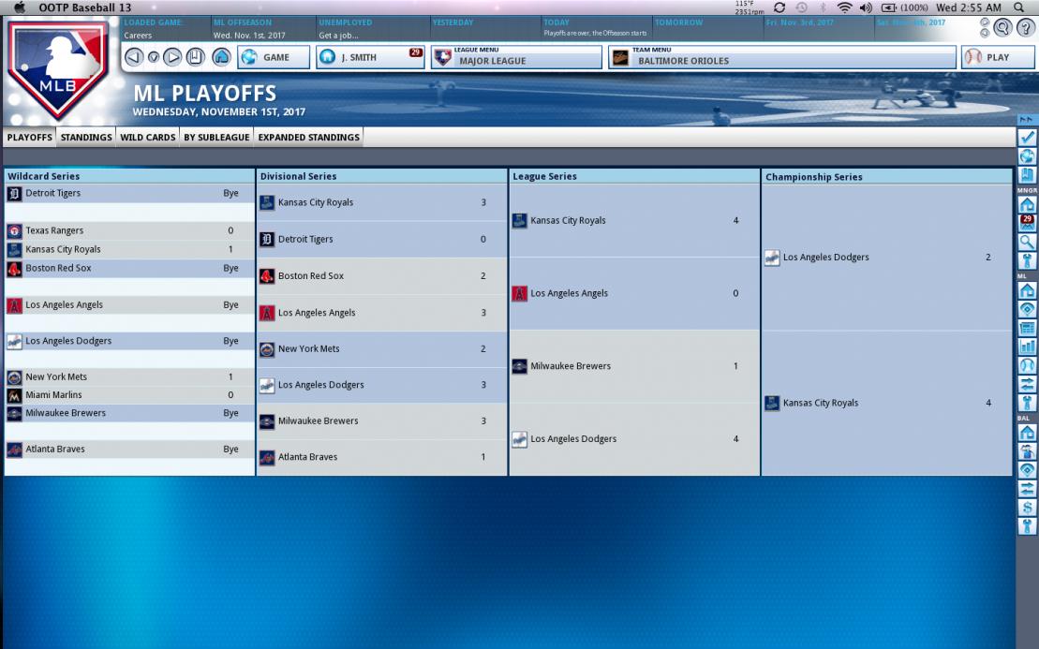The height and width of the screenshot is (649, 1039).
Task: Click the swap arrows icon under BAL
Action: click(x=1027, y=489)
